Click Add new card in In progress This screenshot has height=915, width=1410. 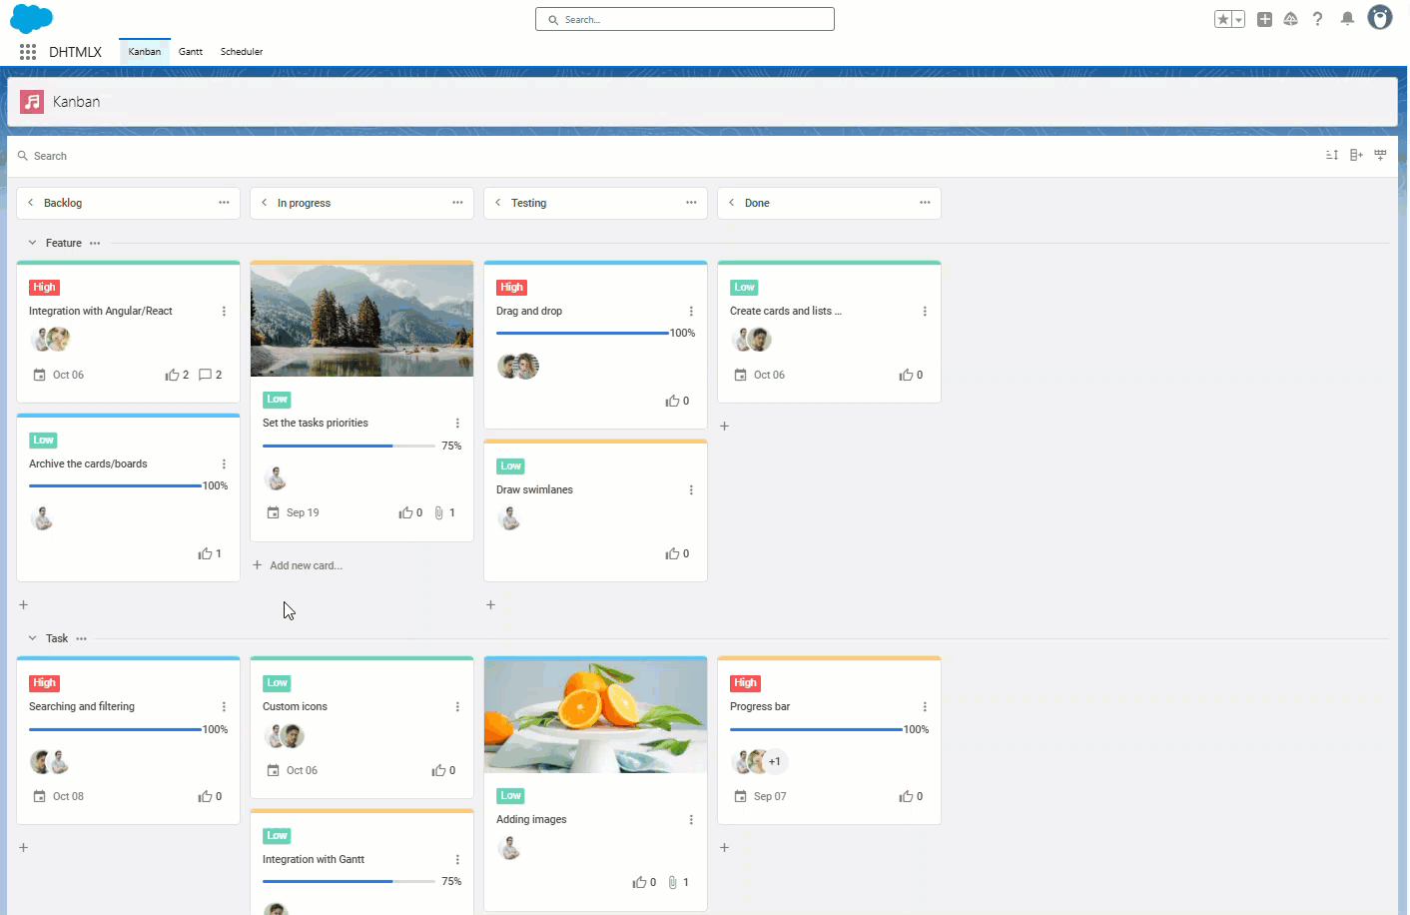(298, 565)
